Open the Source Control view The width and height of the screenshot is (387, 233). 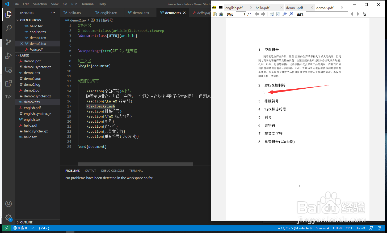click(9, 42)
